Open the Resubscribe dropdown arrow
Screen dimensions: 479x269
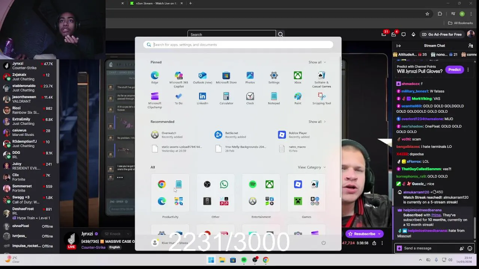(x=379, y=234)
